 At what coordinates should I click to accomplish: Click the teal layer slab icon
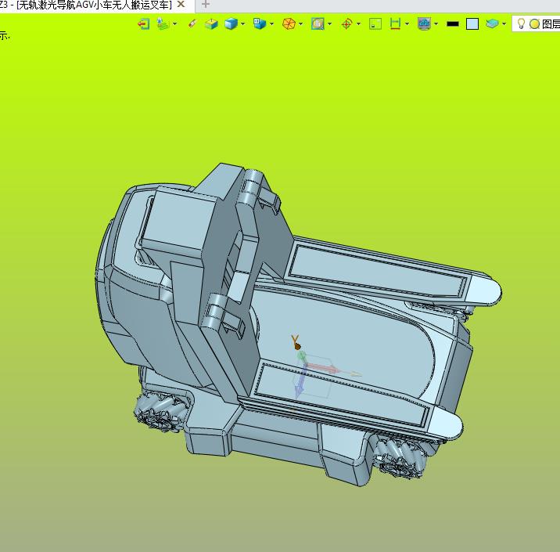(x=492, y=24)
